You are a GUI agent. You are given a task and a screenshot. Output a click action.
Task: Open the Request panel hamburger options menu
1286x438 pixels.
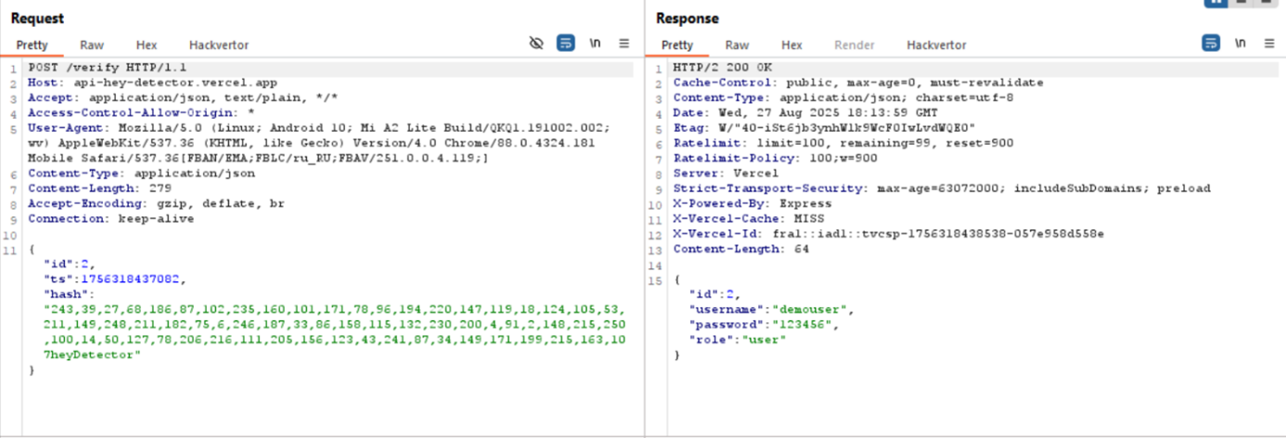click(x=624, y=44)
